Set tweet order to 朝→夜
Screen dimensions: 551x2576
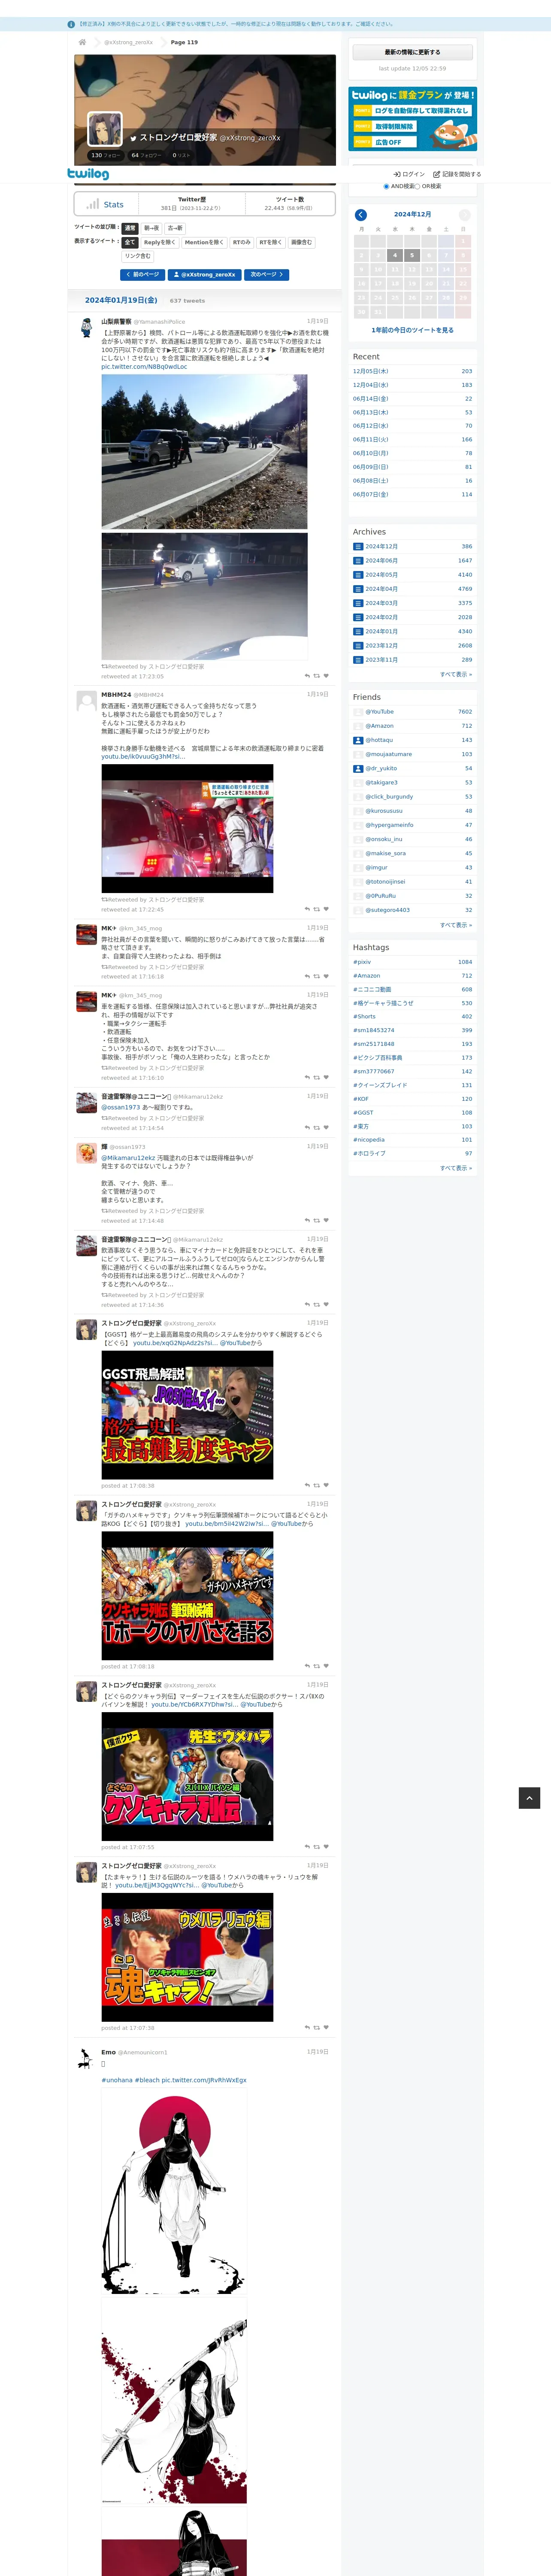pos(152,228)
